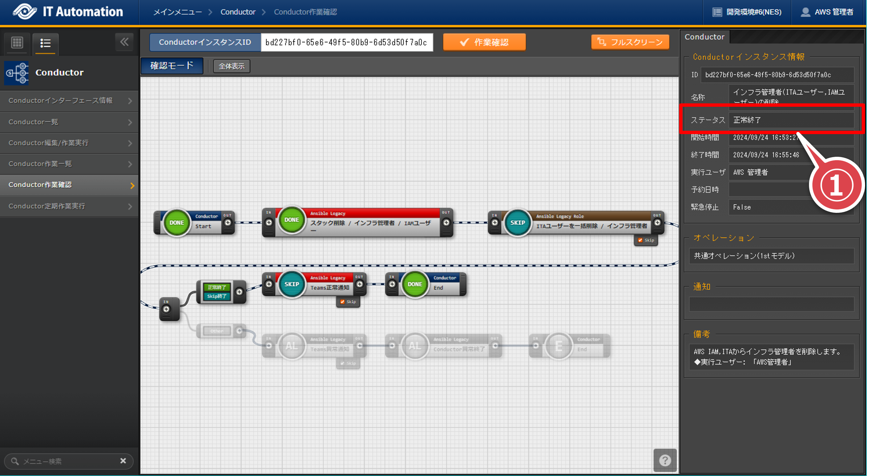Screen dimensions: 883x476
Task: Click SKIP circle on Teams正常通知 node
Action: tap(291, 284)
